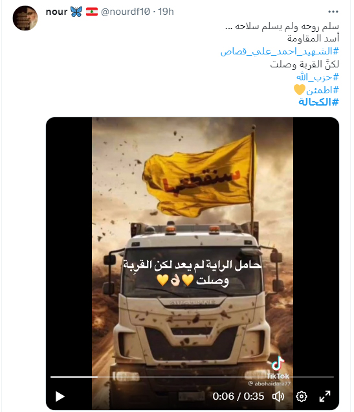Image resolution: width=354 pixels, height=412 pixels.
Task: Click the yellow flag in the video
Action: point(197,175)
